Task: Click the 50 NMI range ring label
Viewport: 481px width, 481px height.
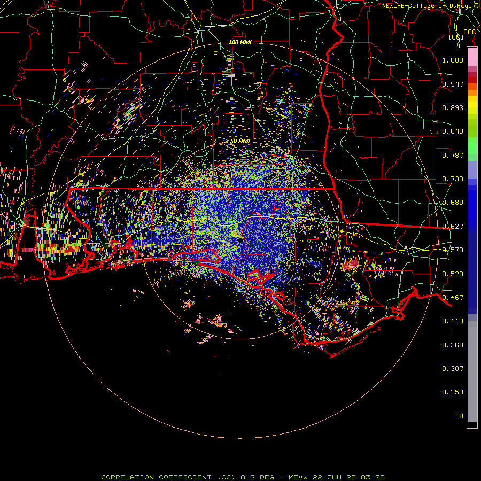Action: 240,142
